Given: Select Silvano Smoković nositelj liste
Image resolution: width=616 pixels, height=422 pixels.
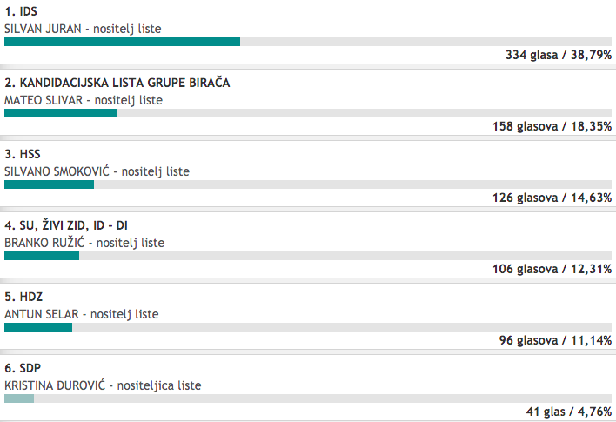Looking at the screenshot, I should pos(97,171).
